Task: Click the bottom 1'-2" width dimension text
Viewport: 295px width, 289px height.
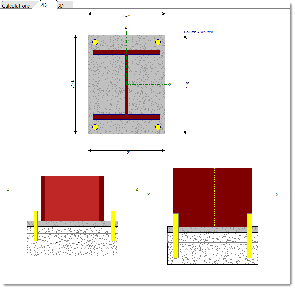Action: [x=127, y=153]
